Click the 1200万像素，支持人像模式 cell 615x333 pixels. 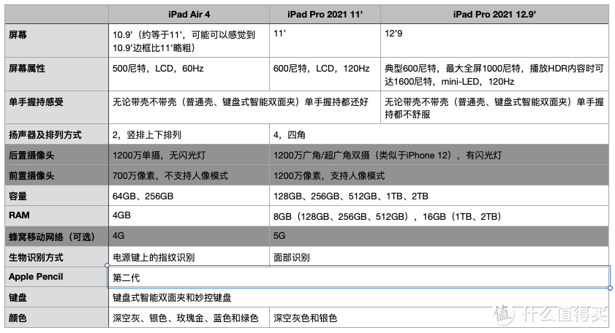click(439, 175)
